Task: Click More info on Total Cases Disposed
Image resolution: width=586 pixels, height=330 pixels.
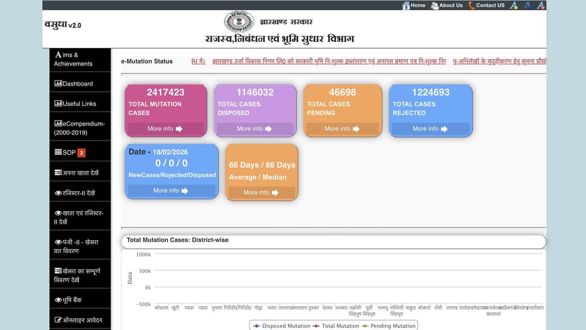Action: click(x=254, y=129)
